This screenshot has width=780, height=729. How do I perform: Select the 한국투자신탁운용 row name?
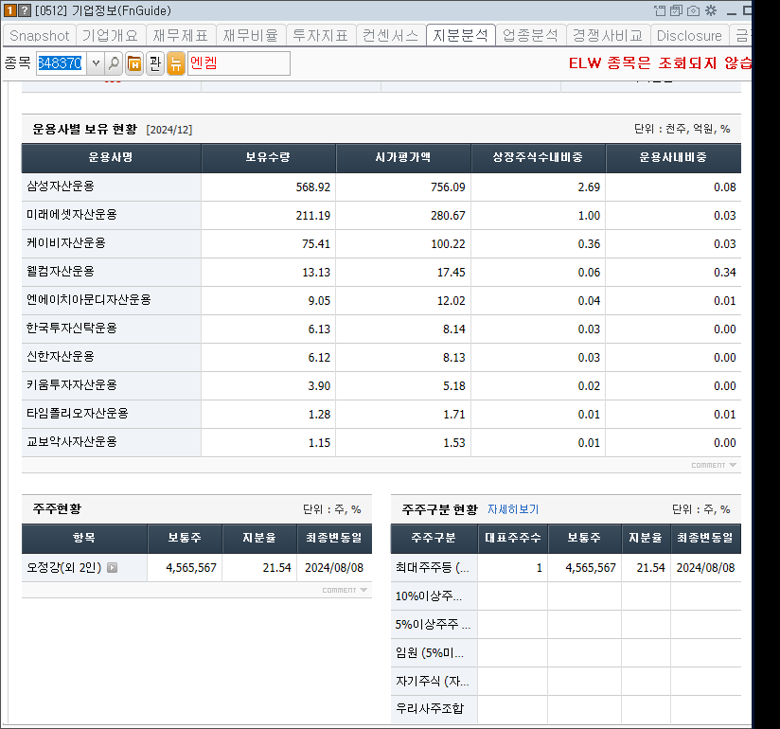click(x=72, y=328)
